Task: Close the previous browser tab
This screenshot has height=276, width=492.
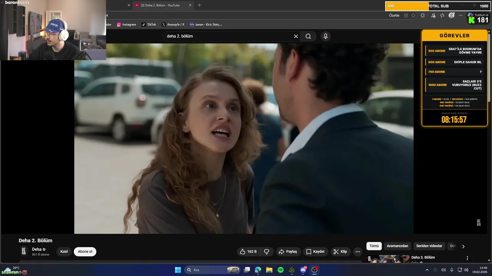Action: [129, 5]
